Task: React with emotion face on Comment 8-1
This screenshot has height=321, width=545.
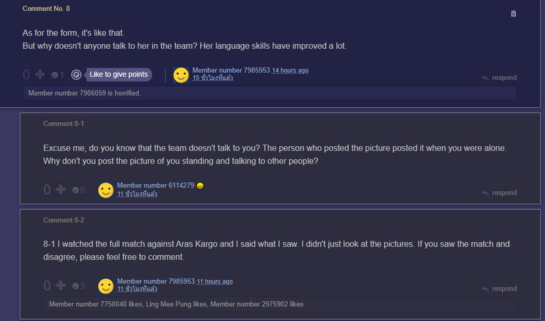Action: (x=75, y=190)
